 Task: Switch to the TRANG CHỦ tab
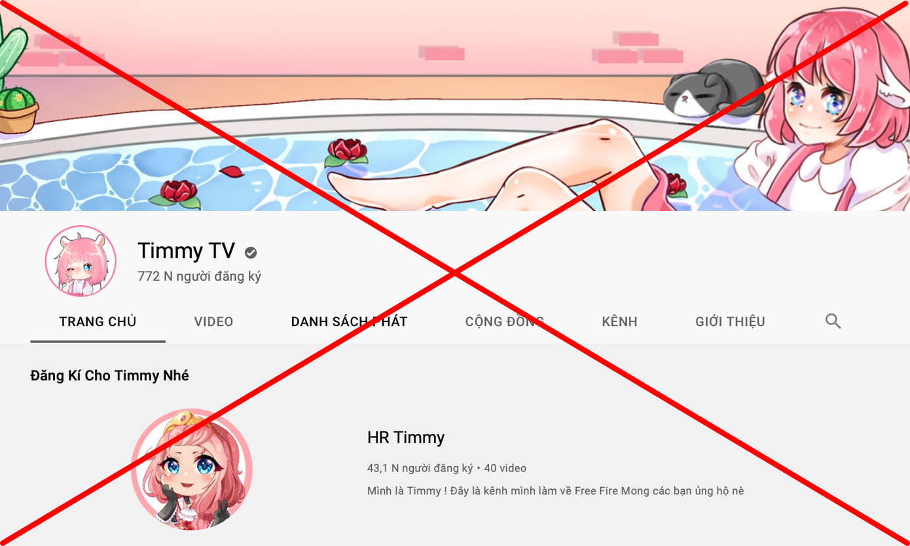coord(98,321)
